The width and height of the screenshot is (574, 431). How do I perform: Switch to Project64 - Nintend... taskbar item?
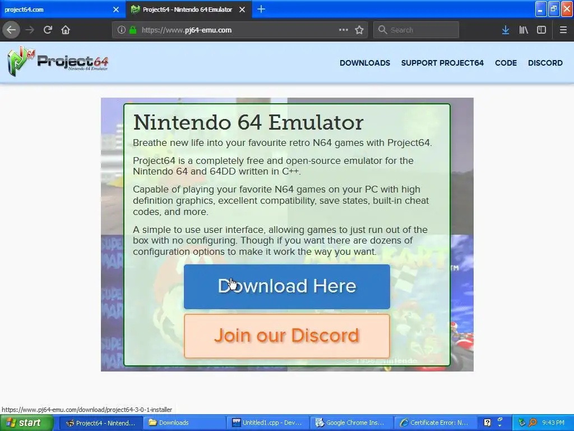coord(100,423)
